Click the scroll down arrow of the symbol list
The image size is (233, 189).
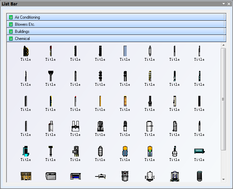(223, 179)
